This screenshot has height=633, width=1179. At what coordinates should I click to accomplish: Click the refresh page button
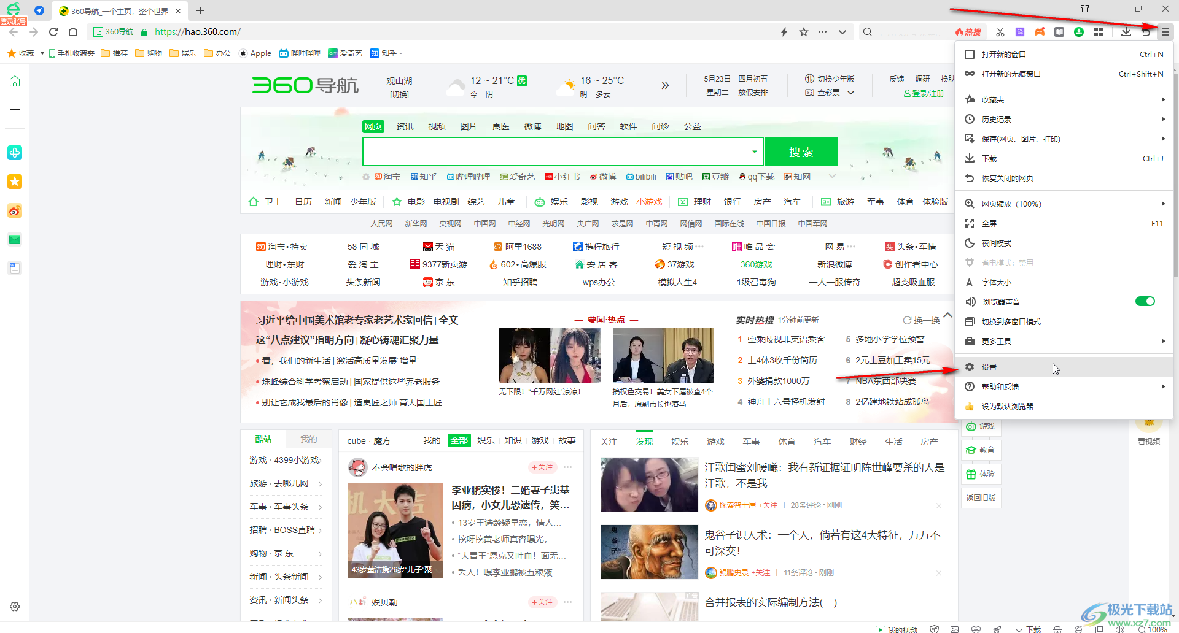click(x=53, y=32)
